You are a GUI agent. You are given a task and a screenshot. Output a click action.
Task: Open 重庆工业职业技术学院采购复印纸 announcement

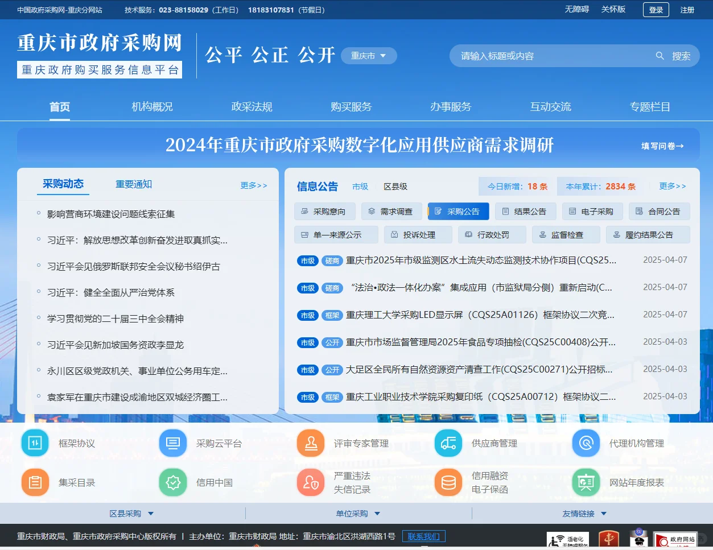(x=481, y=396)
